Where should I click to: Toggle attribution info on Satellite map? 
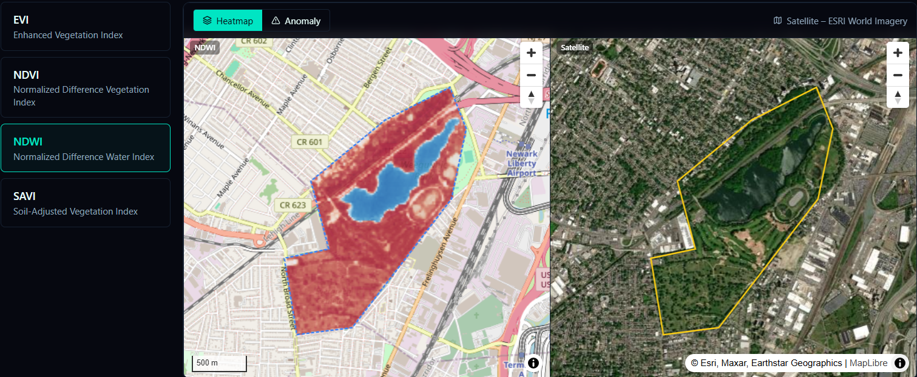[899, 363]
